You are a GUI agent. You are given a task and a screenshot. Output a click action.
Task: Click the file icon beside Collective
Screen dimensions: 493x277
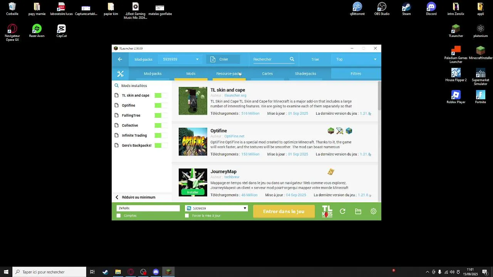click(x=117, y=125)
